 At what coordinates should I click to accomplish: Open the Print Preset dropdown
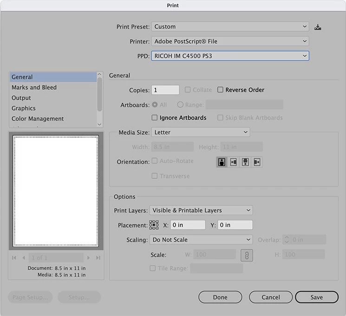pyautogui.click(x=230, y=26)
